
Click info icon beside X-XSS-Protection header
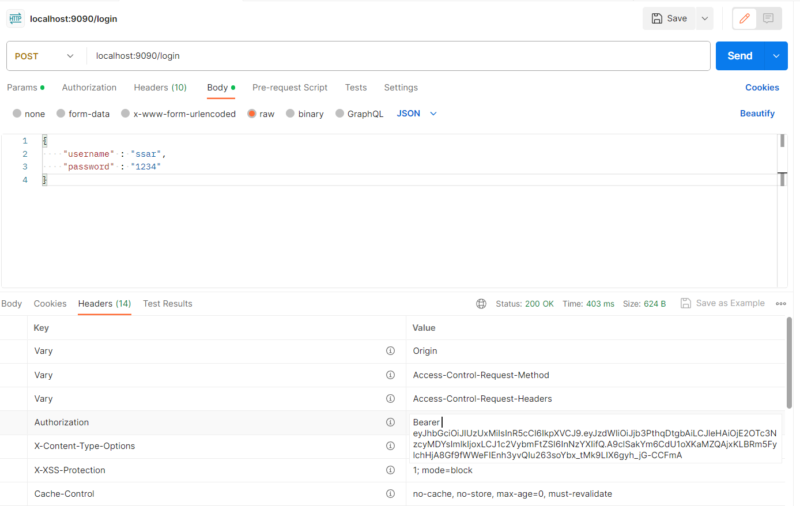[390, 470]
